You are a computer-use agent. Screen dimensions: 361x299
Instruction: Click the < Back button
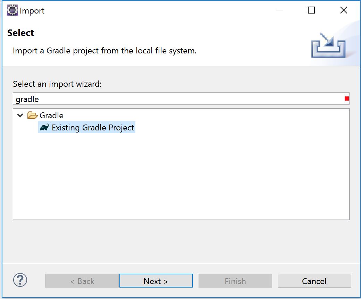tap(82, 281)
